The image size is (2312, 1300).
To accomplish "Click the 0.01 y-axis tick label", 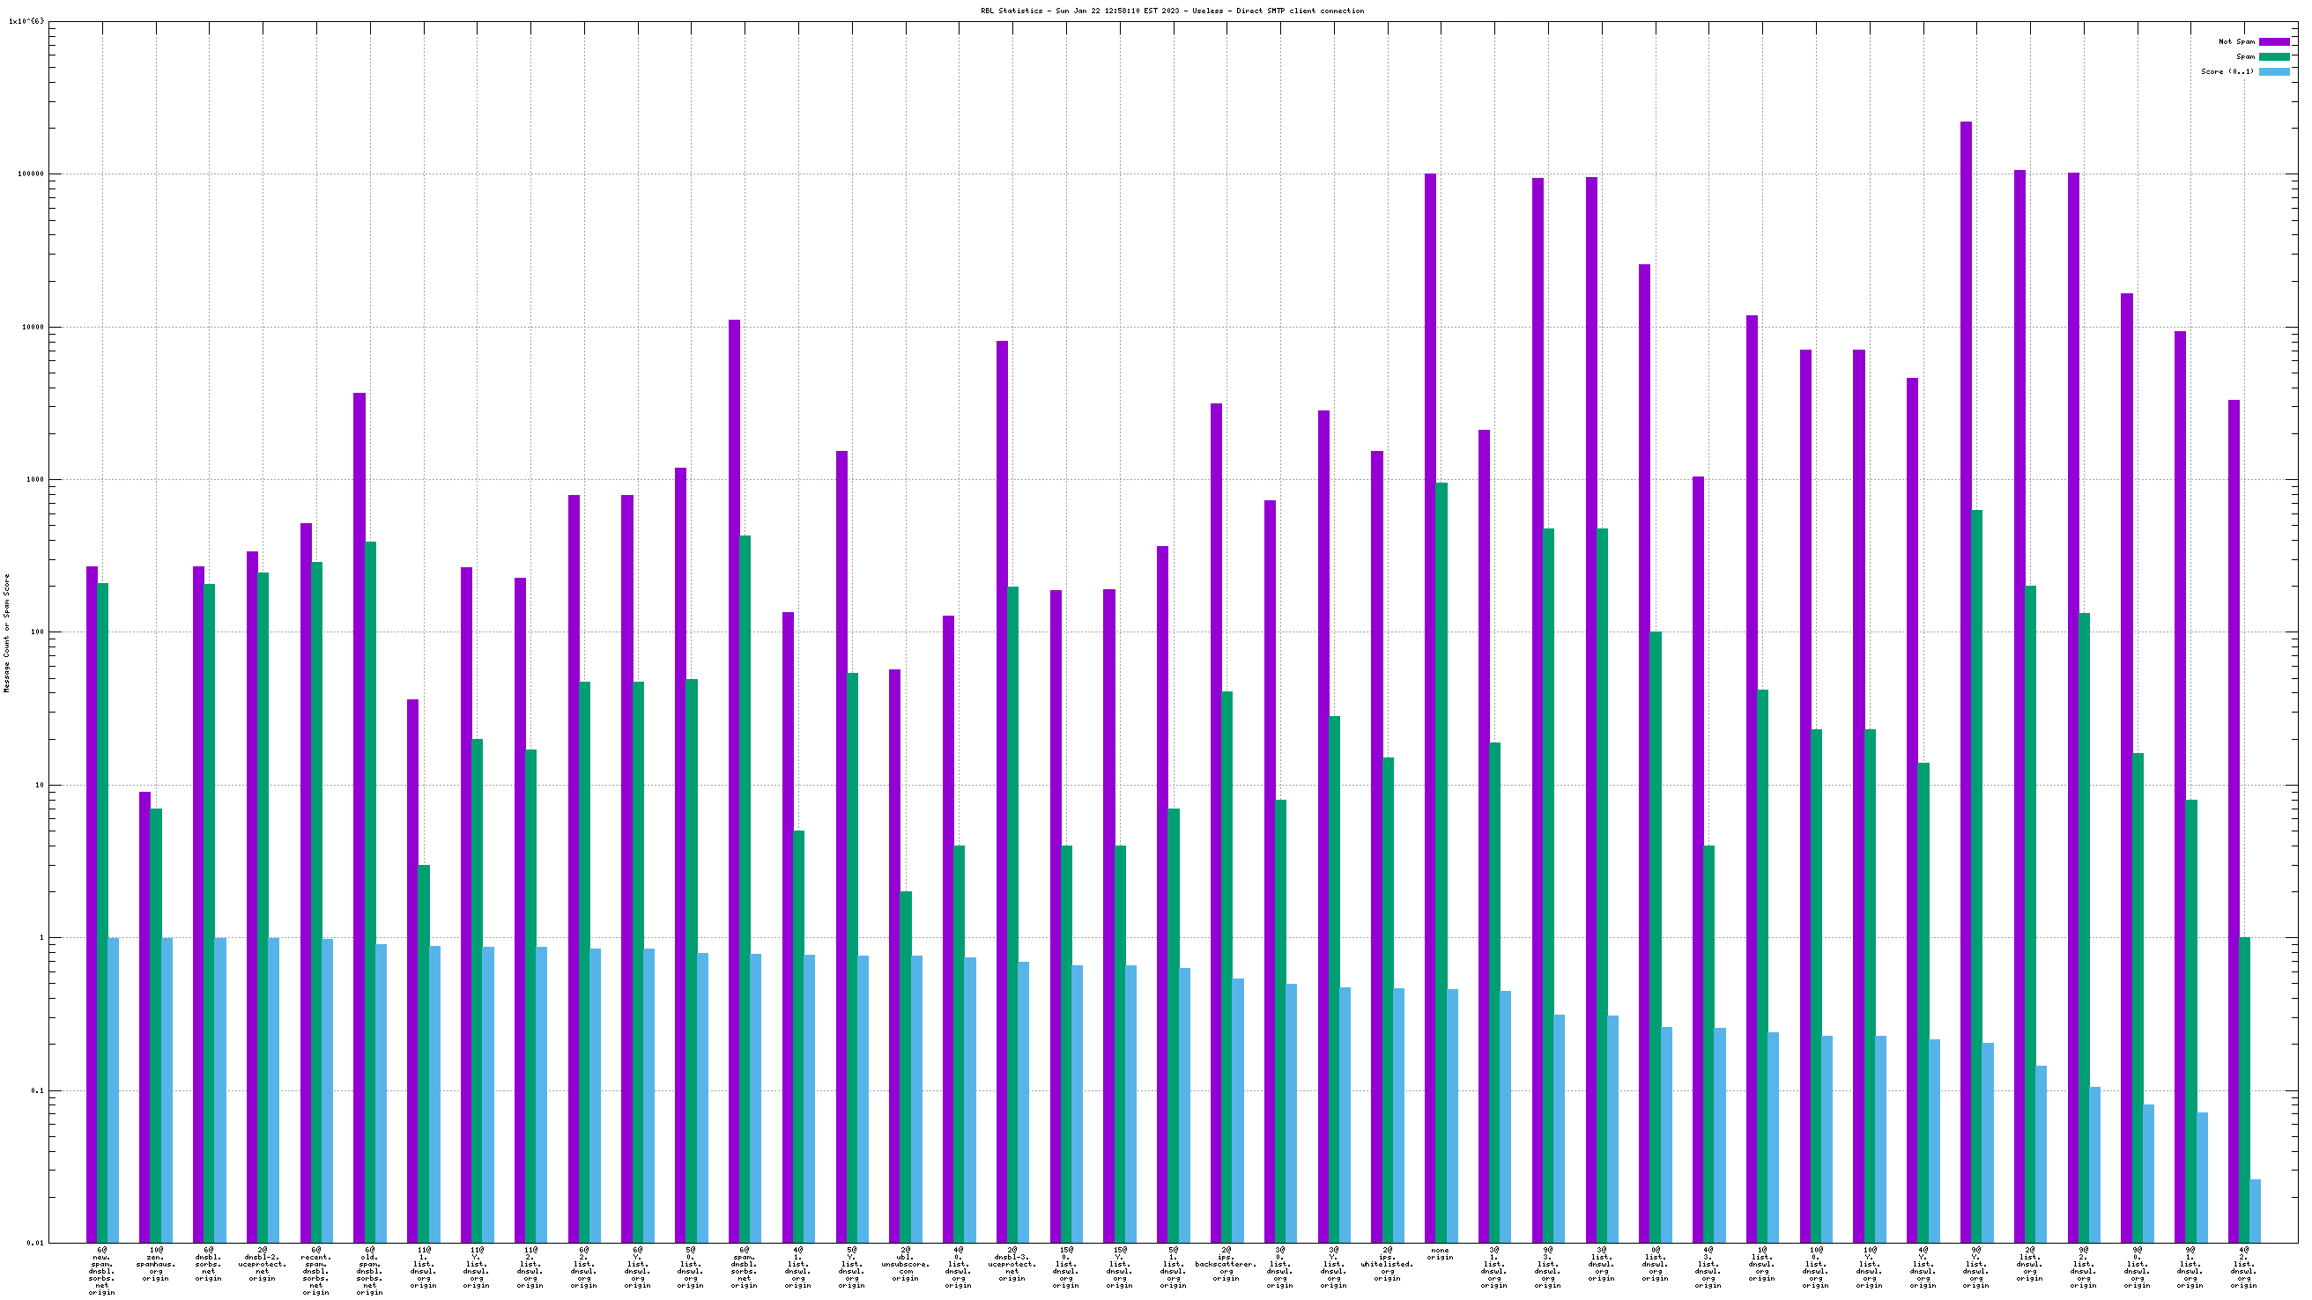I will point(34,1244).
